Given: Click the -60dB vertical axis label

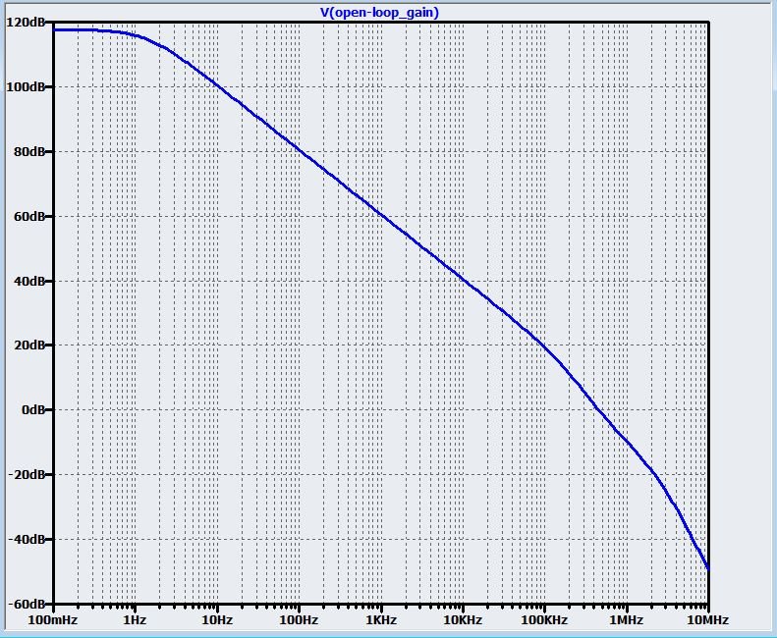Looking at the screenshot, I should pyautogui.click(x=26, y=604).
